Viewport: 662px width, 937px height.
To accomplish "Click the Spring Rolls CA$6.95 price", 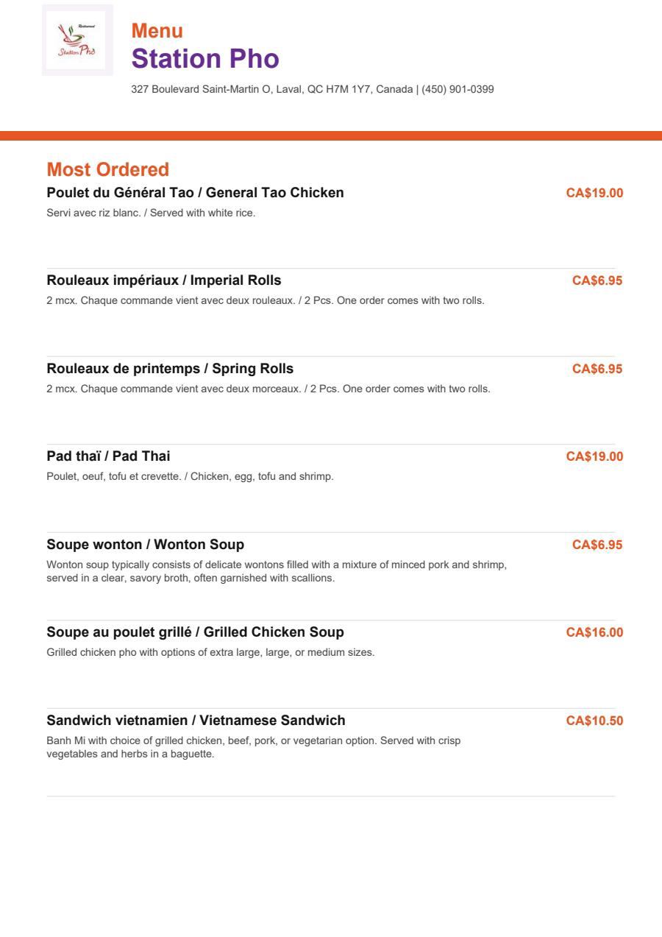I will (597, 369).
